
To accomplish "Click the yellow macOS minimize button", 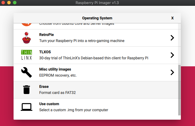I will 9,3.
